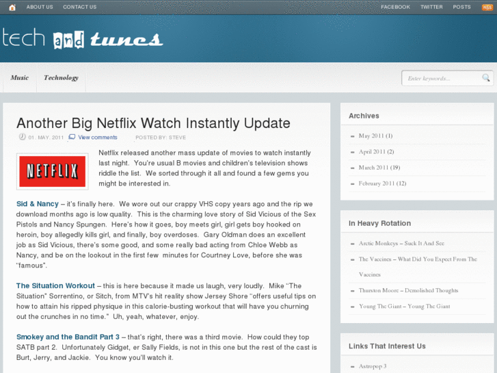The image size is (497, 373).
Task: Visit the Facebook link in top bar
Action: point(395,7)
